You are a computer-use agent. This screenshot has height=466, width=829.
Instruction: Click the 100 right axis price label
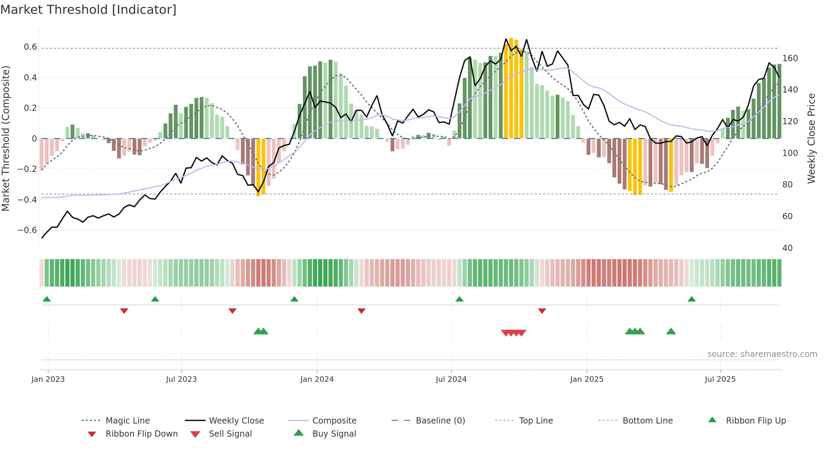click(x=790, y=153)
